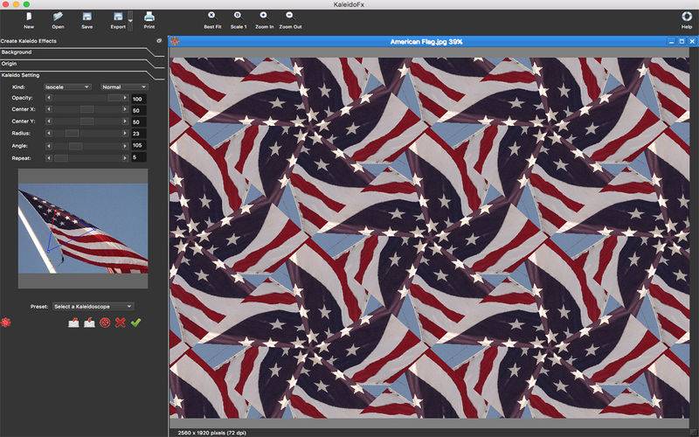Viewport: 699px width, 437px height.
Task: Expand the Origin section
Action: click(82, 64)
